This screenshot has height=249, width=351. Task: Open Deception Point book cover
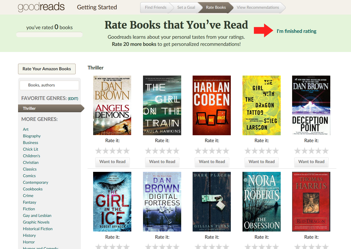311,105
